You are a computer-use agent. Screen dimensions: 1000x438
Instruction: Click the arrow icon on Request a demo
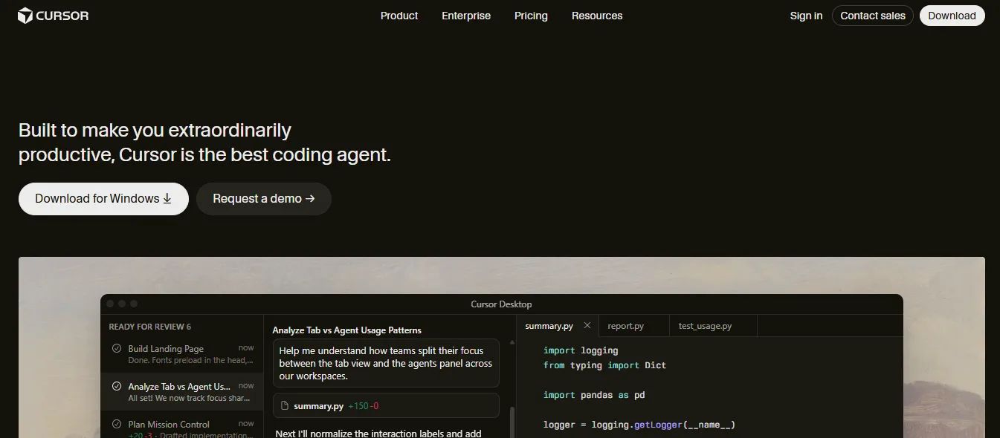(x=310, y=198)
